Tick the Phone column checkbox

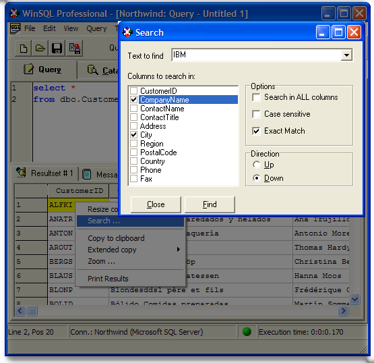[x=134, y=170]
